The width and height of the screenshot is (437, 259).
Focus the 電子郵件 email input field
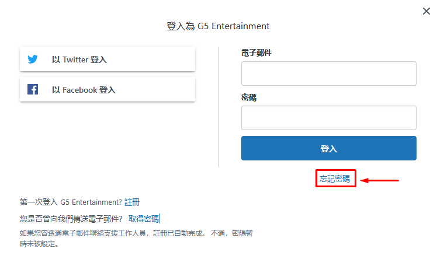(328, 73)
